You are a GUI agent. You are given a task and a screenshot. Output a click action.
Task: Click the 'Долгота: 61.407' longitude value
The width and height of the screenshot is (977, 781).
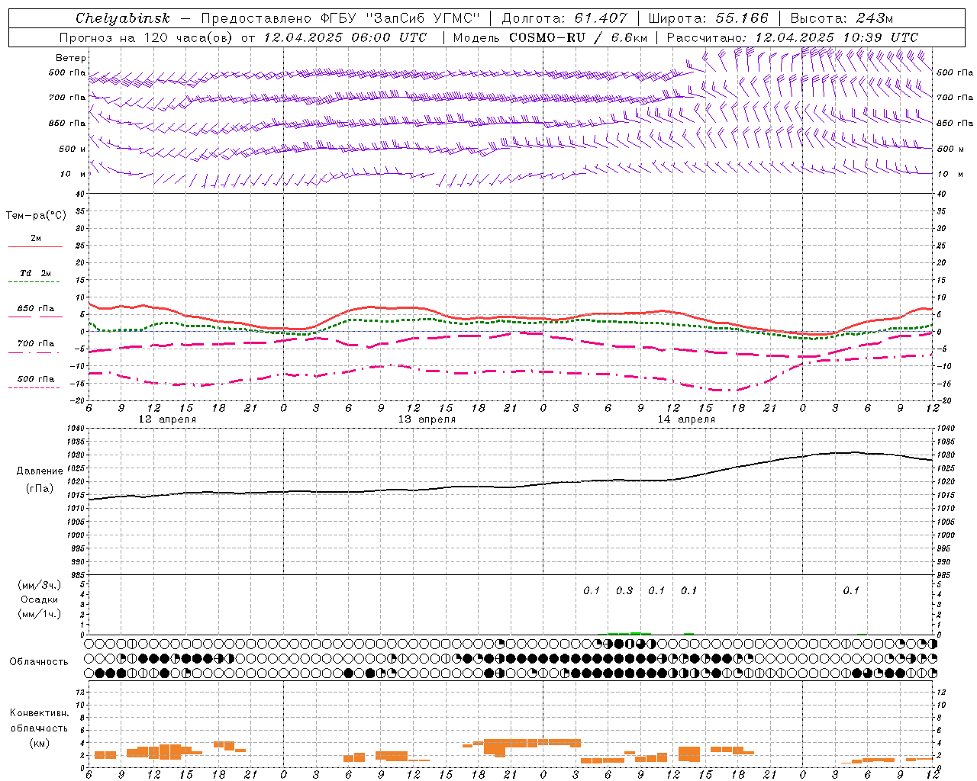click(x=564, y=18)
